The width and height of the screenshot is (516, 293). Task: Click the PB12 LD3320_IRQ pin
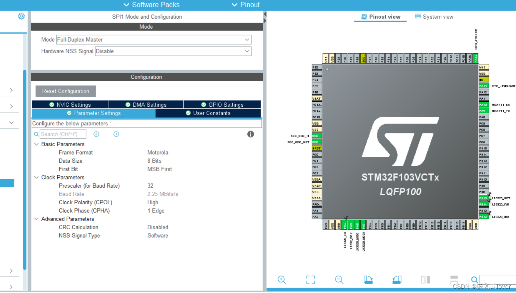[x=484, y=217]
